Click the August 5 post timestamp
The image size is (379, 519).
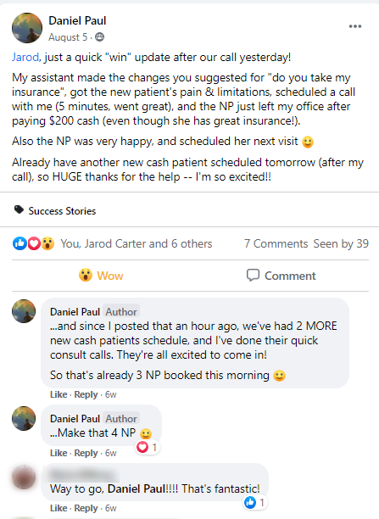point(68,37)
